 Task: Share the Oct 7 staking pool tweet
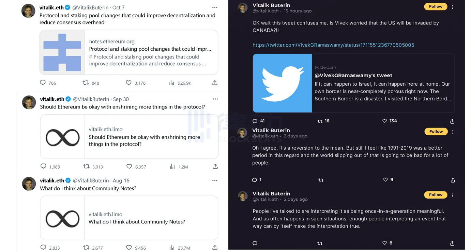click(x=215, y=83)
